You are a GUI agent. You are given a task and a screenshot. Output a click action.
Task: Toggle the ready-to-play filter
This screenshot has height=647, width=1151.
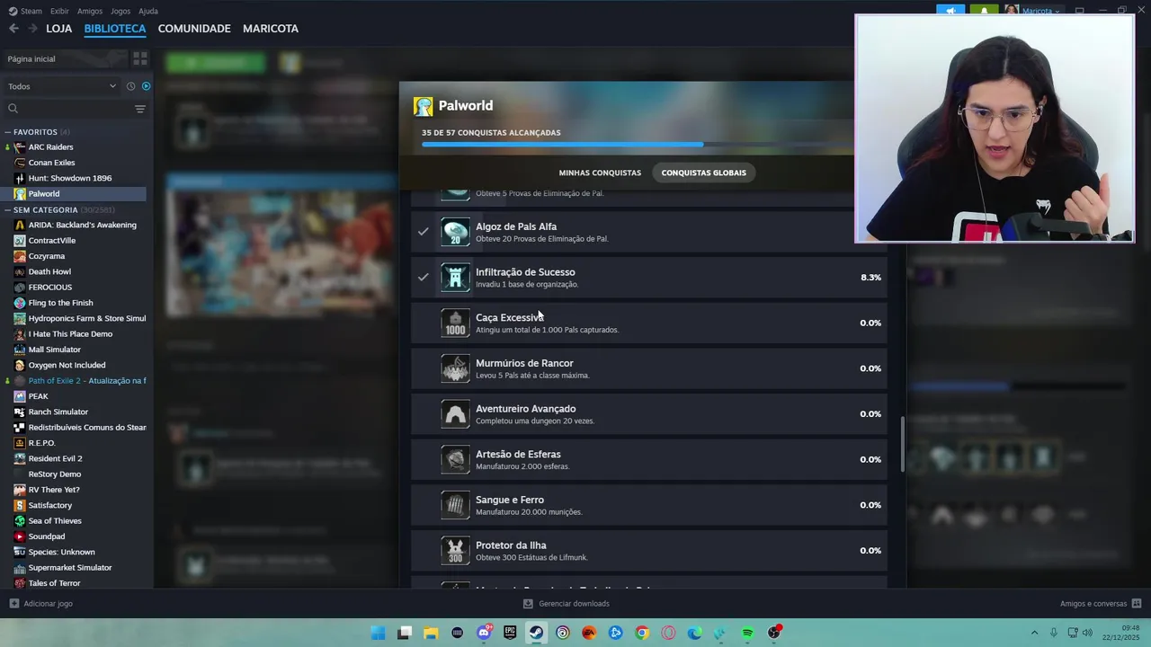147,86
